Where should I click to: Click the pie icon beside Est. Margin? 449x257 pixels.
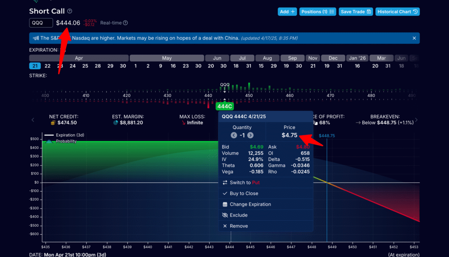tap(115, 123)
